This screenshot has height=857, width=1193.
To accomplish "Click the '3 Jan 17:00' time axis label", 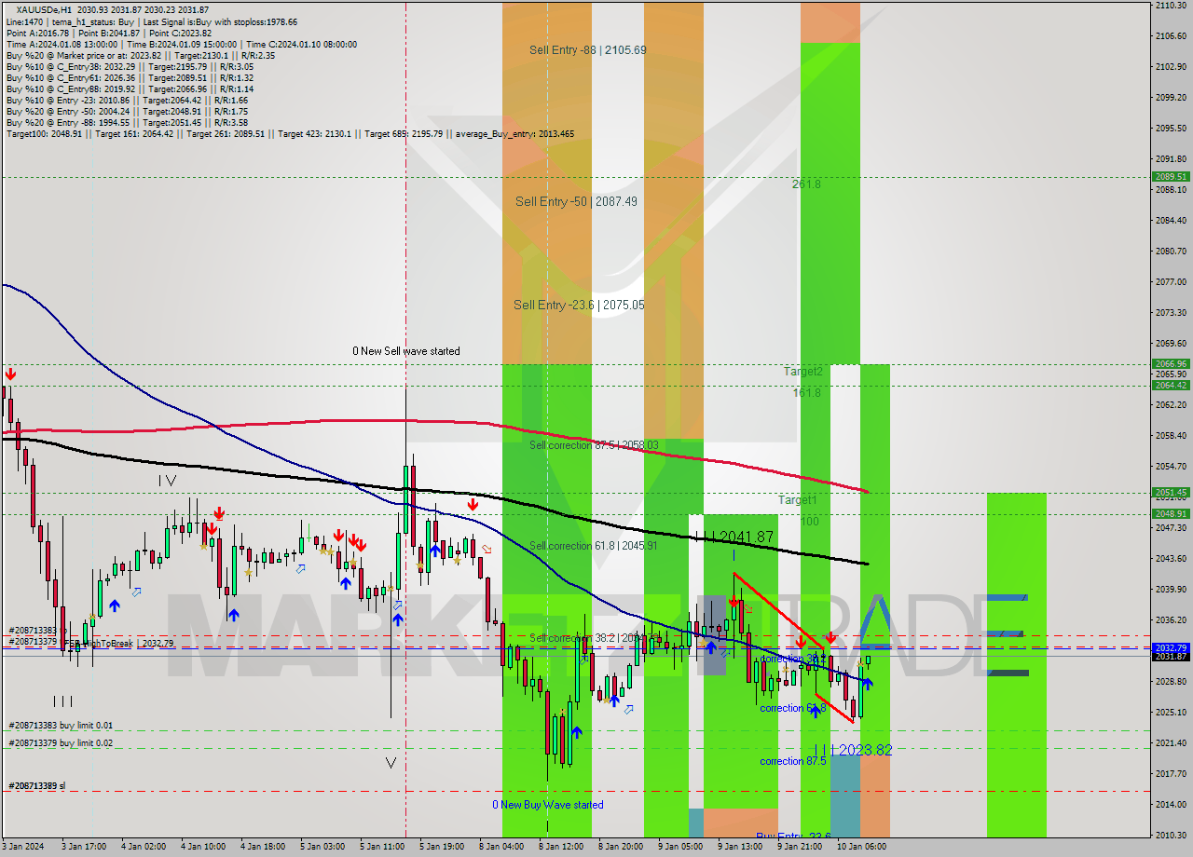I will click(83, 847).
